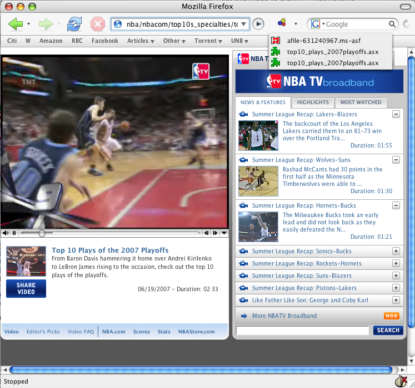Expand the Suns-Blazers recap entry

[396, 276]
